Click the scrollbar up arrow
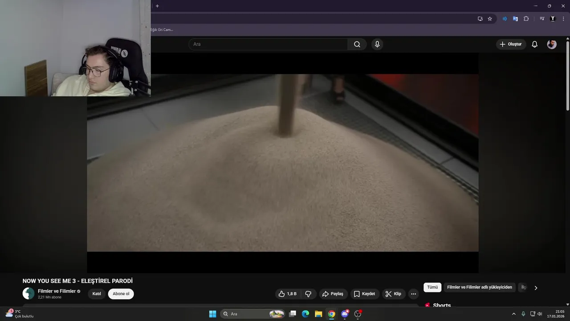Image resolution: width=570 pixels, height=321 pixels. pyautogui.click(x=567, y=39)
